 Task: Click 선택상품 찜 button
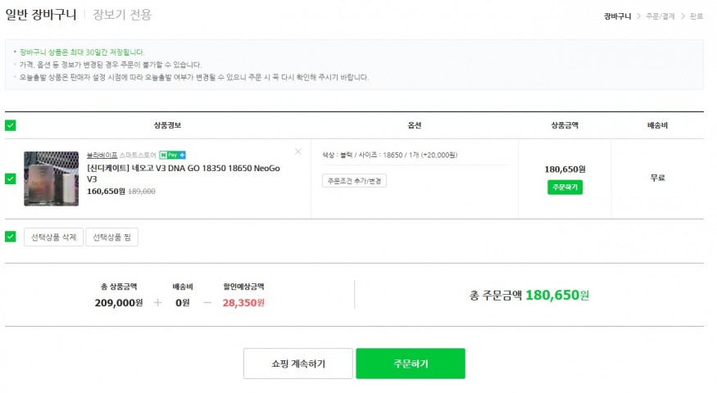point(112,237)
